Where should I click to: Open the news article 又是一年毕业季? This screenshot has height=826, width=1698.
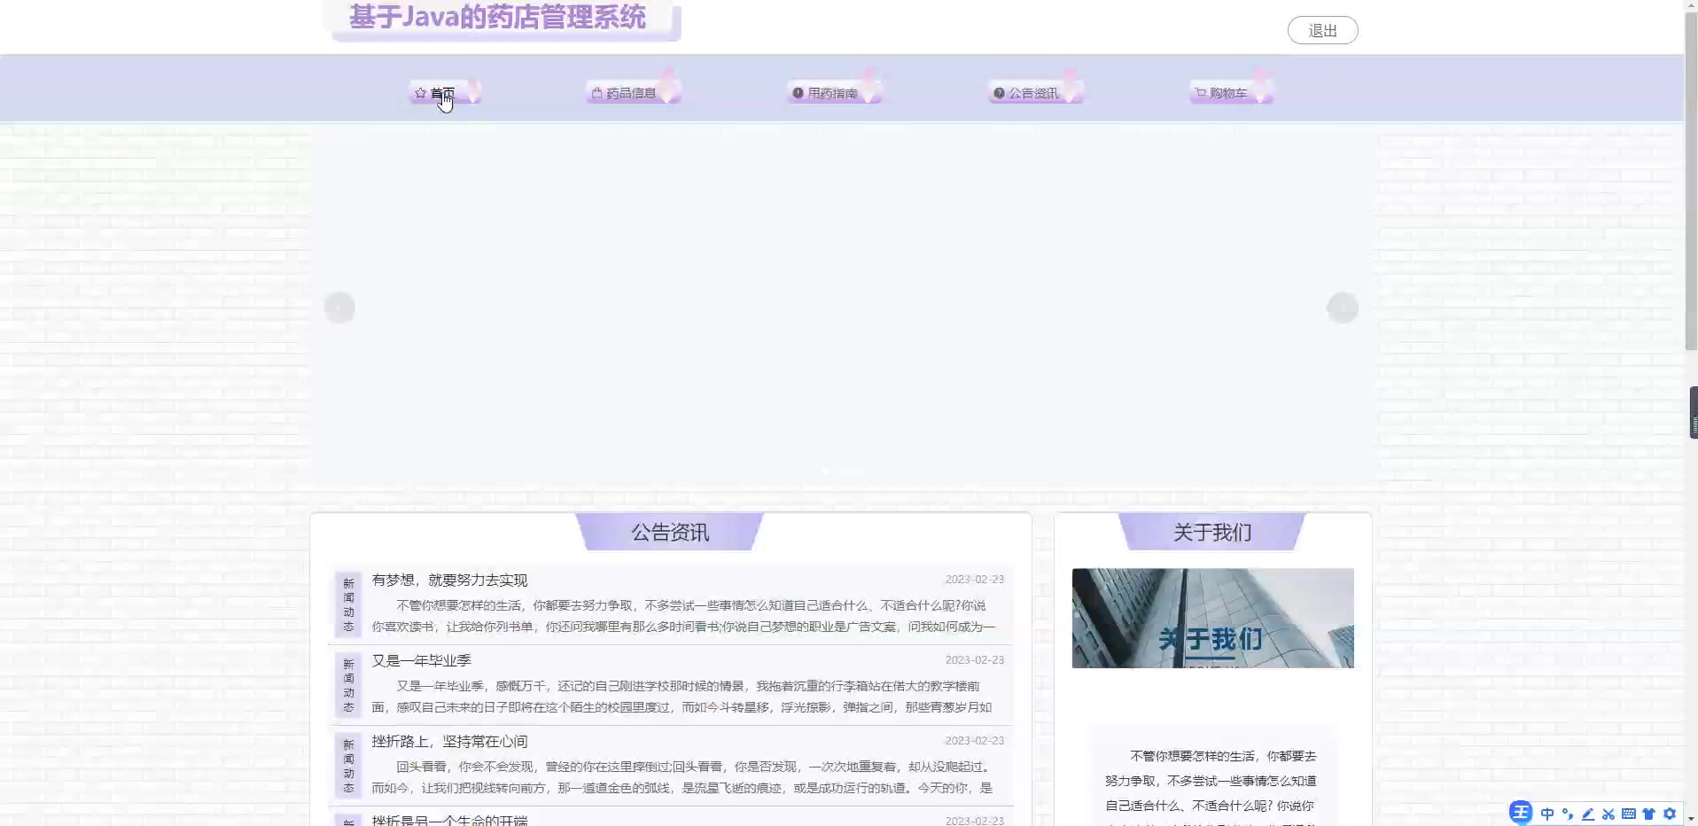[x=421, y=660]
